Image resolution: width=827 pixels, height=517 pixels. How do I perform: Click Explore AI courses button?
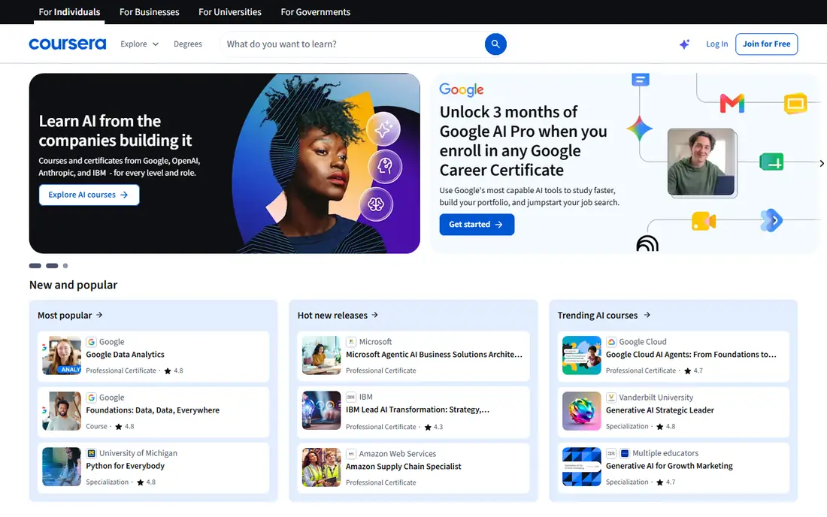click(89, 195)
